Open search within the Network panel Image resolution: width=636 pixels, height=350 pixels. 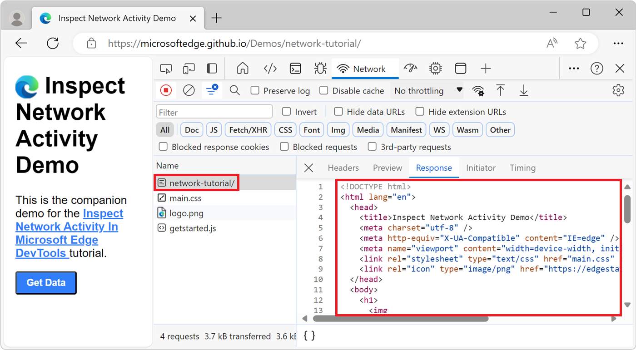234,90
